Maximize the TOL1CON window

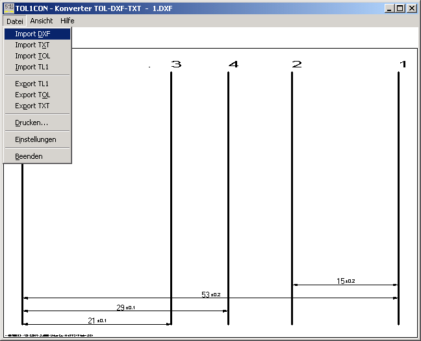tap(400, 8)
